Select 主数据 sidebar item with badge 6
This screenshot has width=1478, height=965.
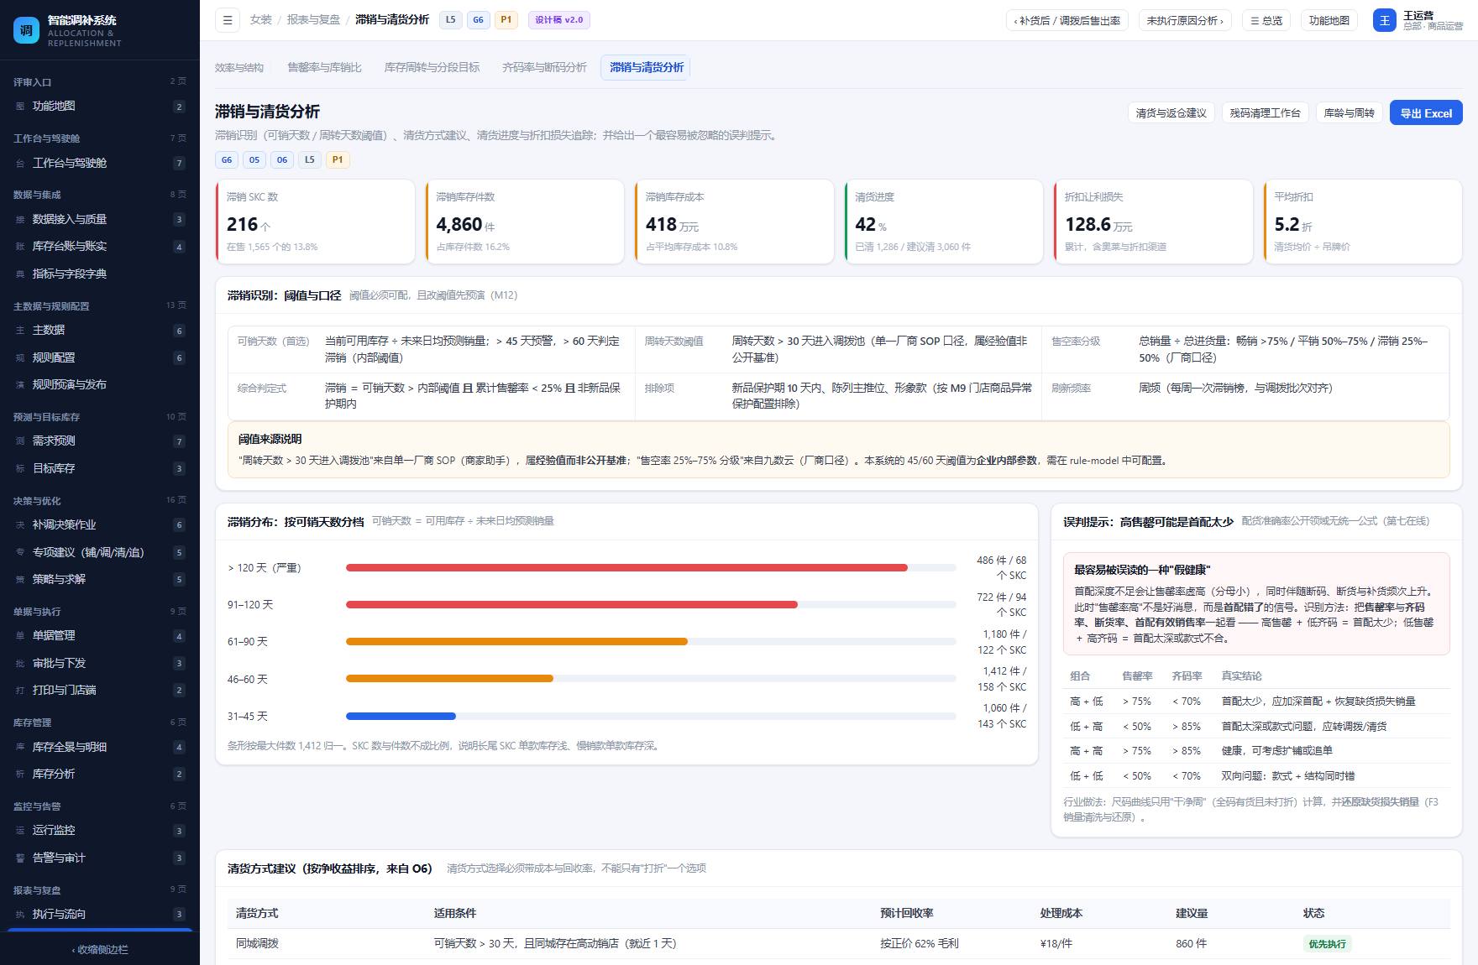100,331
